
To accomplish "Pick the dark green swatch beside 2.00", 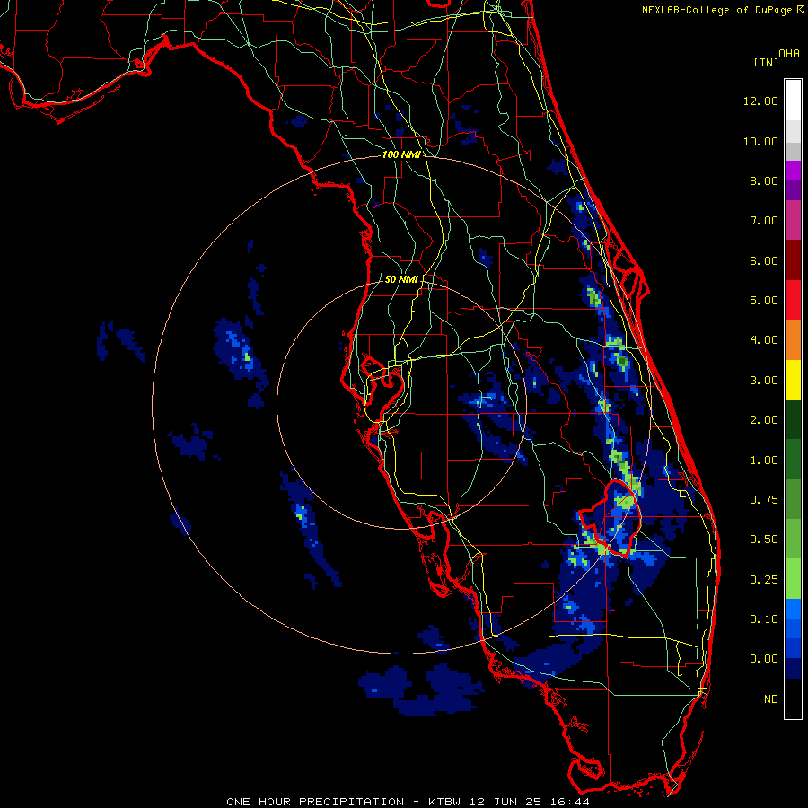I will (x=793, y=420).
